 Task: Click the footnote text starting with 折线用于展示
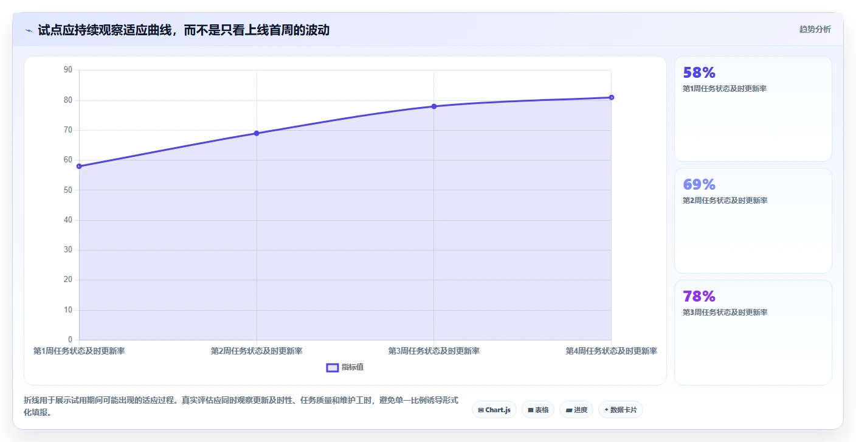[241, 406]
